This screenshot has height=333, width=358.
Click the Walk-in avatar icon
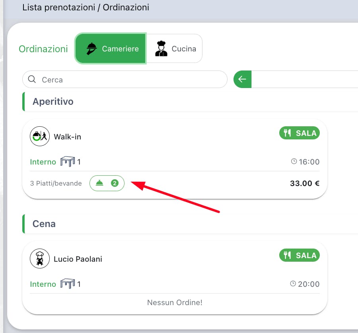(40, 136)
